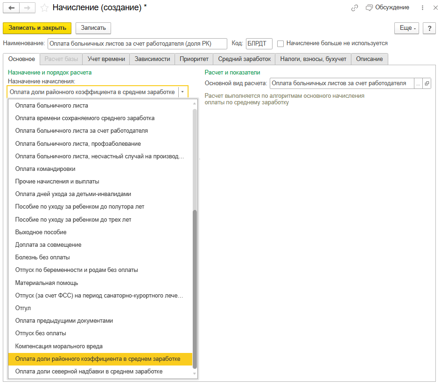This screenshot has width=441, height=386.
Task: Copy link using the chain icon
Action: [355, 8]
